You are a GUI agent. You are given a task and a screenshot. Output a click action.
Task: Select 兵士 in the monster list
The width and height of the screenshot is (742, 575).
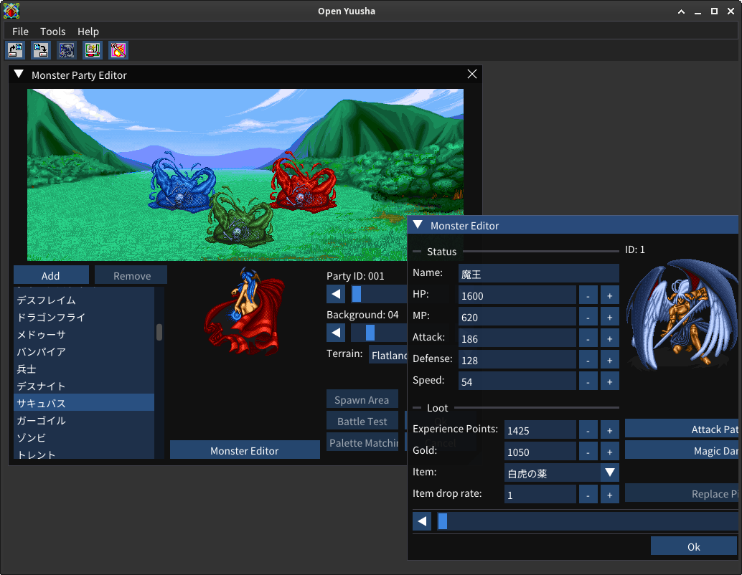[84, 369]
